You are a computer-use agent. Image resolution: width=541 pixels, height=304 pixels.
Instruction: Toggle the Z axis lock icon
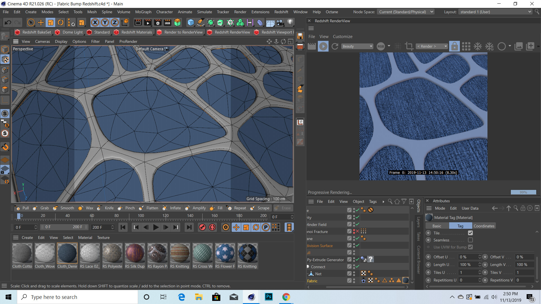pyautogui.click(x=115, y=23)
